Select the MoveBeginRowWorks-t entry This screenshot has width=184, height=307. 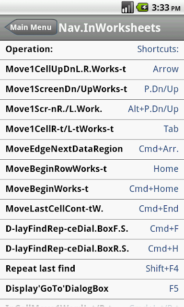point(92,169)
